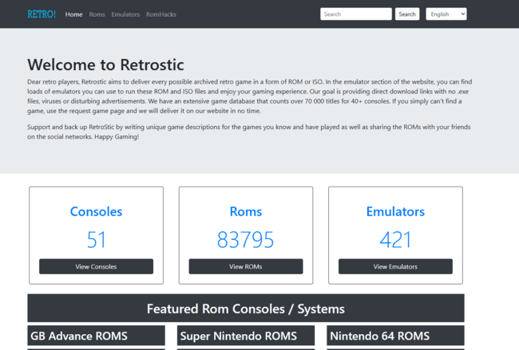Open the Home navigation item
Image resolution: width=519 pixels, height=350 pixels.
pyautogui.click(x=73, y=14)
